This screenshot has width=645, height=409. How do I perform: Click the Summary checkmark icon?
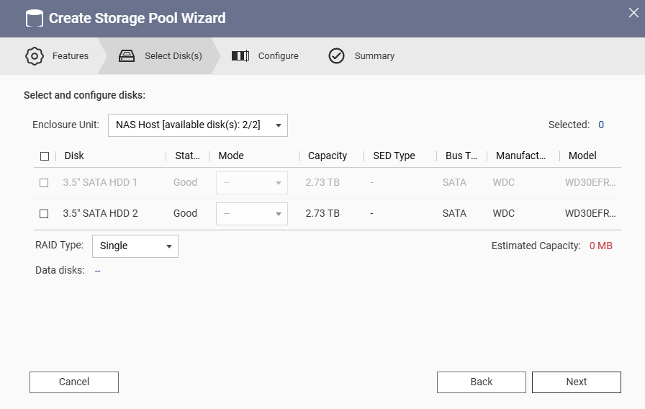point(336,56)
